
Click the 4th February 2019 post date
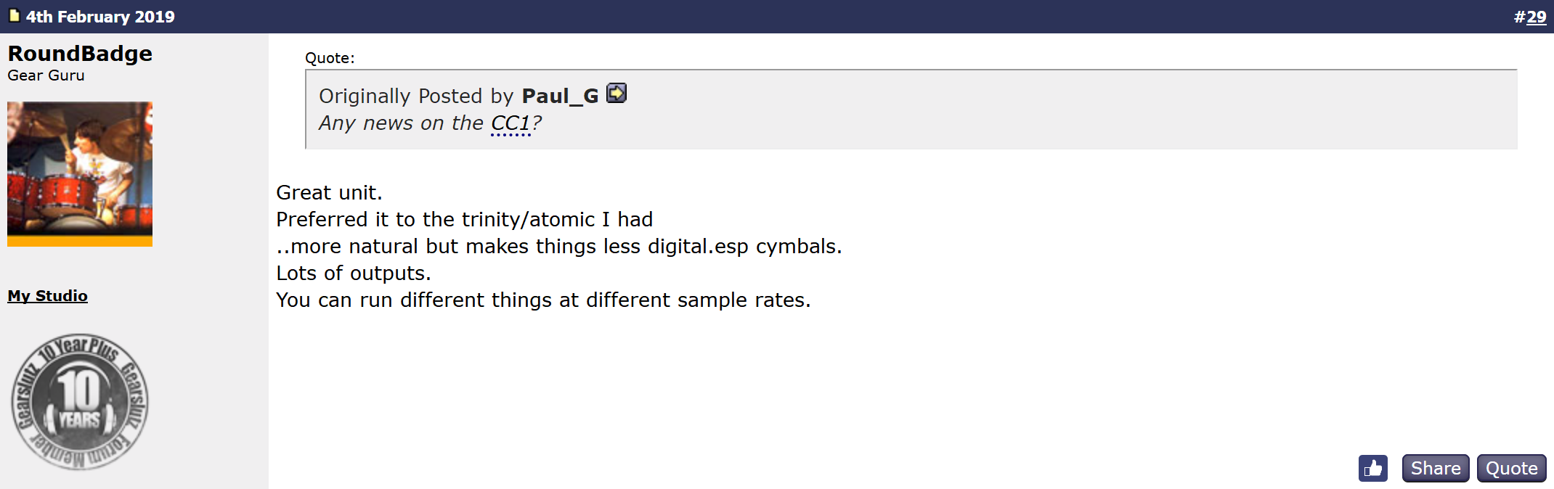click(x=100, y=17)
